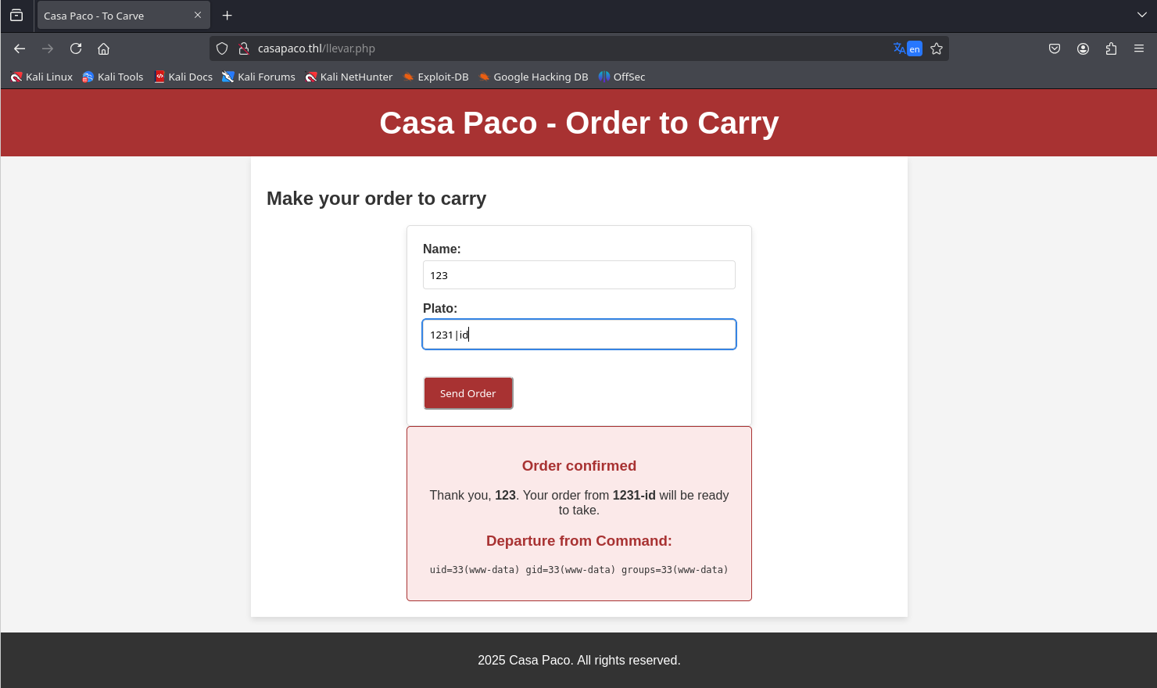Open the Exploit-DB bookmark
Image resolution: width=1157 pixels, height=688 pixels.
coord(435,77)
